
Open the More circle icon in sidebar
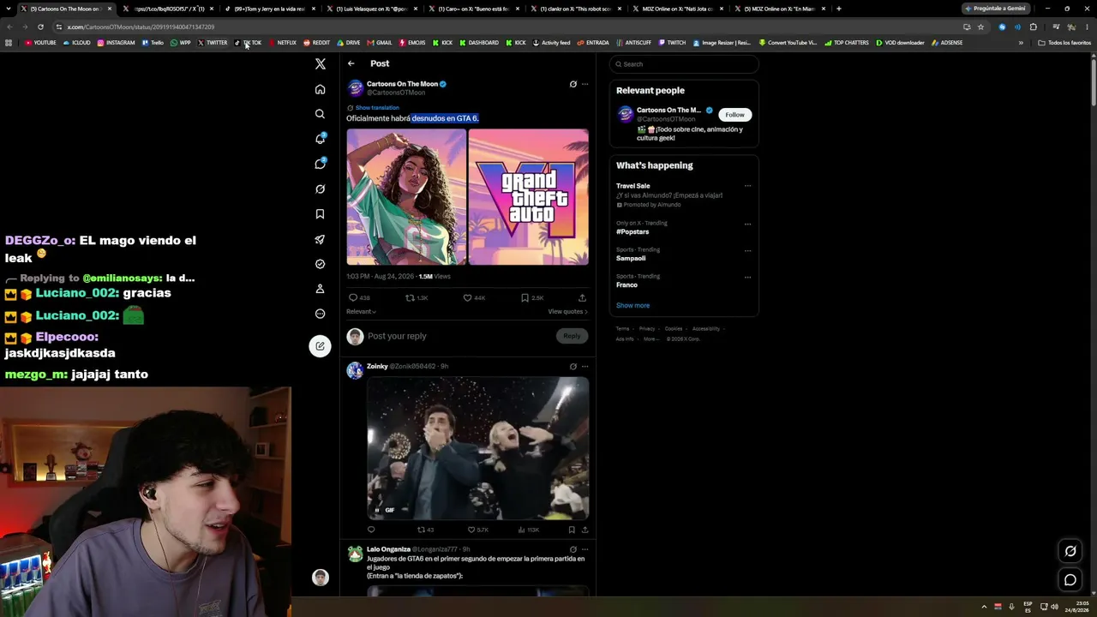pyautogui.click(x=320, y=314)
